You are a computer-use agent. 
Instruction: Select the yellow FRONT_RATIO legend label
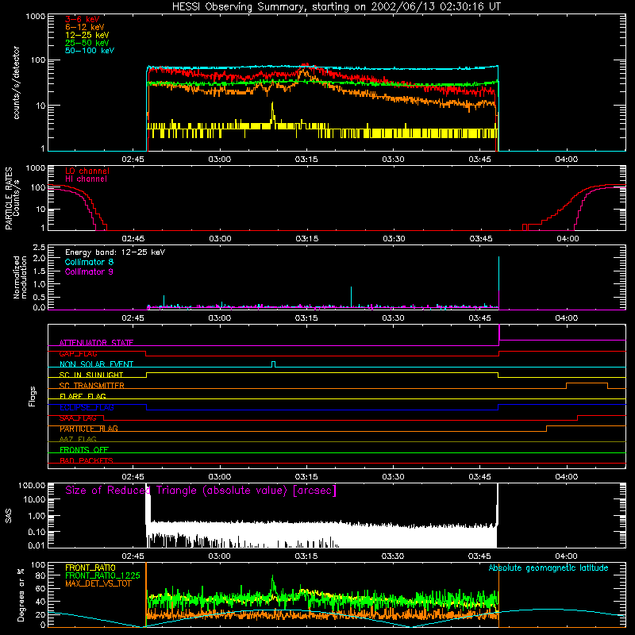pyautogui.click(x=90, y=568)
